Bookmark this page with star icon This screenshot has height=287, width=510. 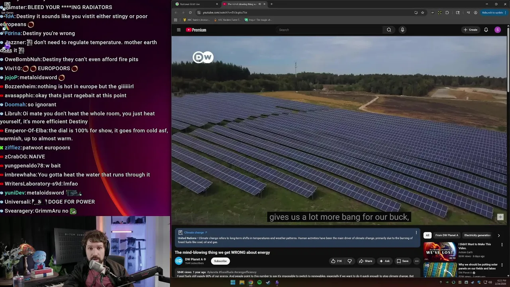click(423, 12)
